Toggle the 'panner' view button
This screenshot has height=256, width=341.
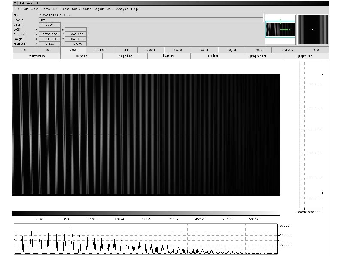[82, 56]
